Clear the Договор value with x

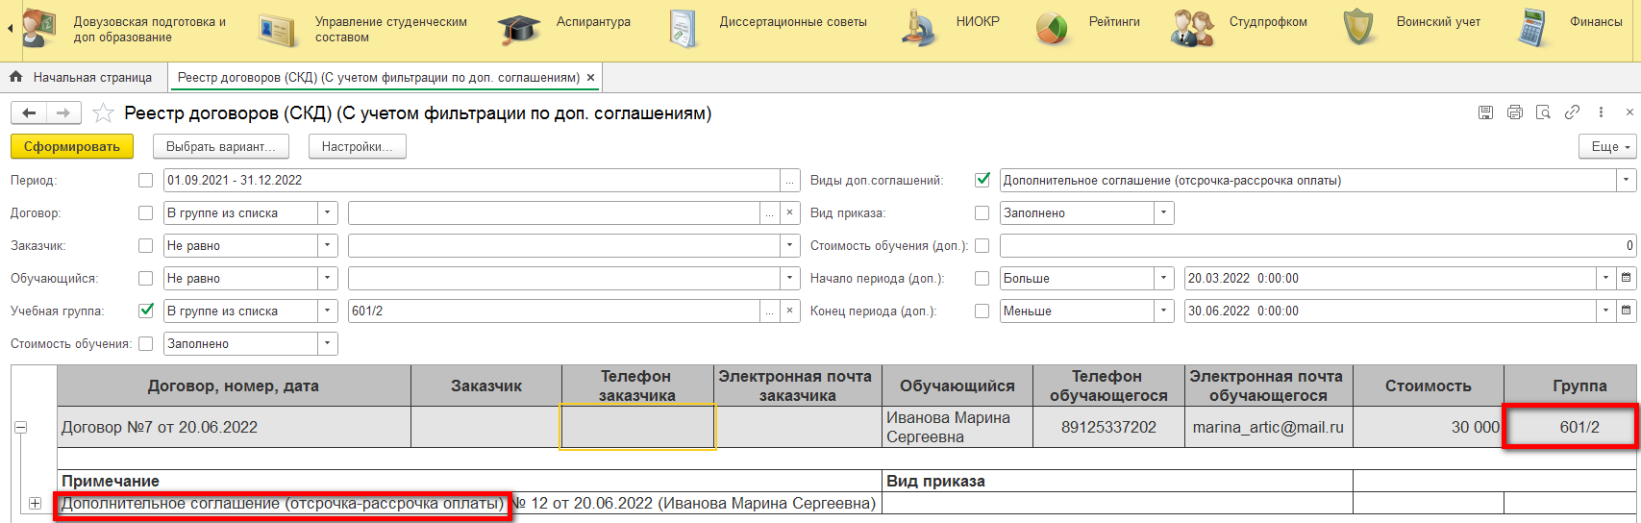(x=789, y=213)
